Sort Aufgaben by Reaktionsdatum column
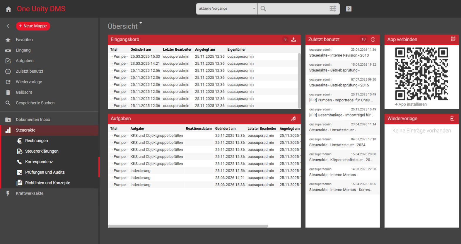 pos(199,129)
